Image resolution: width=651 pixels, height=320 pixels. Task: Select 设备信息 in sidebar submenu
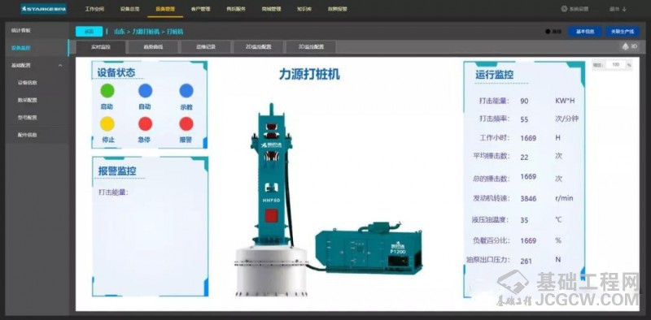(28, 83)
